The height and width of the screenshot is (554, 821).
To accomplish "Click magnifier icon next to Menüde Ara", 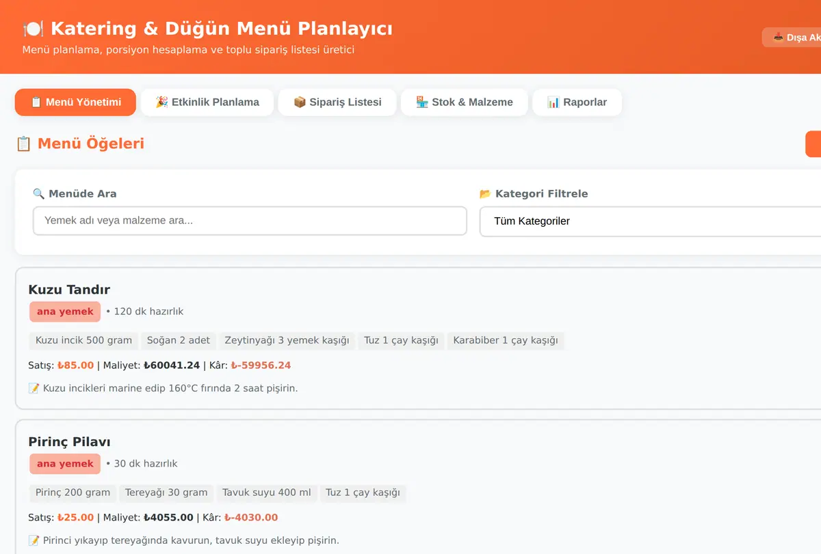I will [38, 194].
